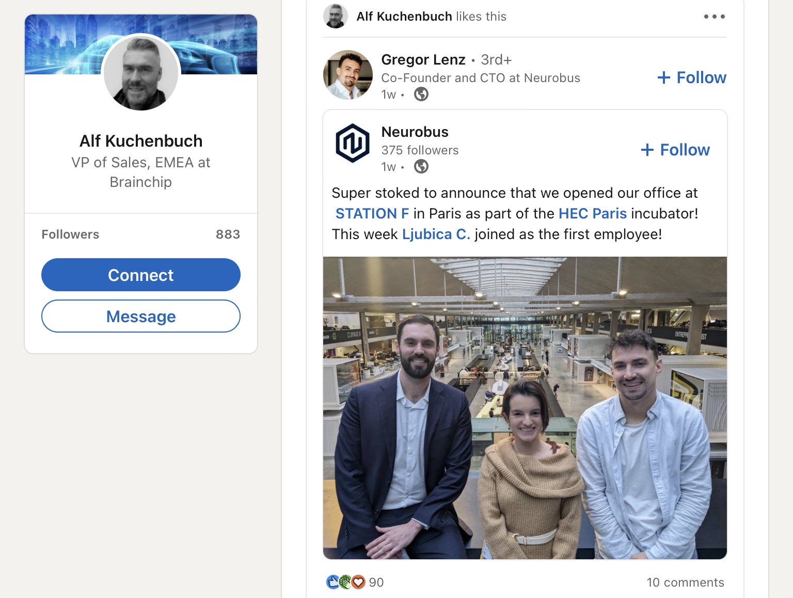Image resolution: width=793 pixels, height=598 pixels.
Task: Visit Ljubica C. mentioned profile
Action: (x=436, y=234)
